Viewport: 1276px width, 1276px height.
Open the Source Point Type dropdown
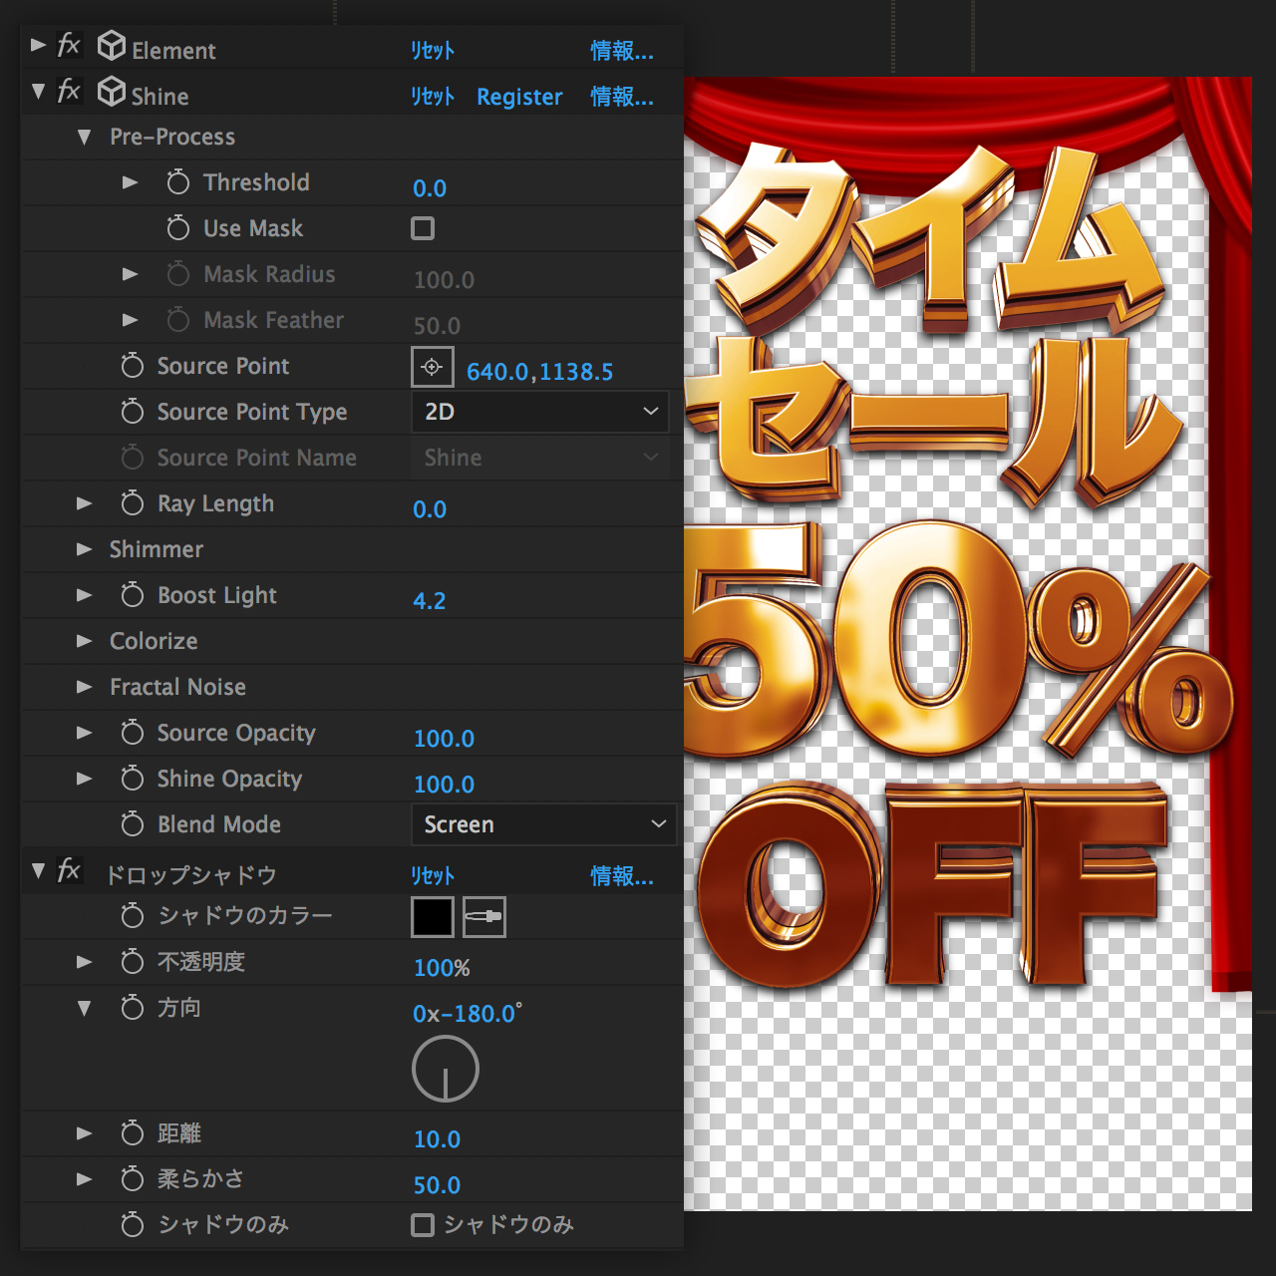539,412
